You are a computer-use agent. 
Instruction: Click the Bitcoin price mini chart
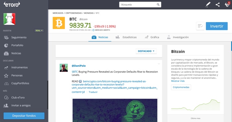(x=196, y=105)
